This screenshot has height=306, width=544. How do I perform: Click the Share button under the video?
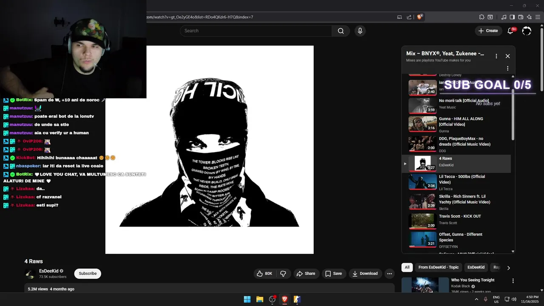[x=306, y=274]
